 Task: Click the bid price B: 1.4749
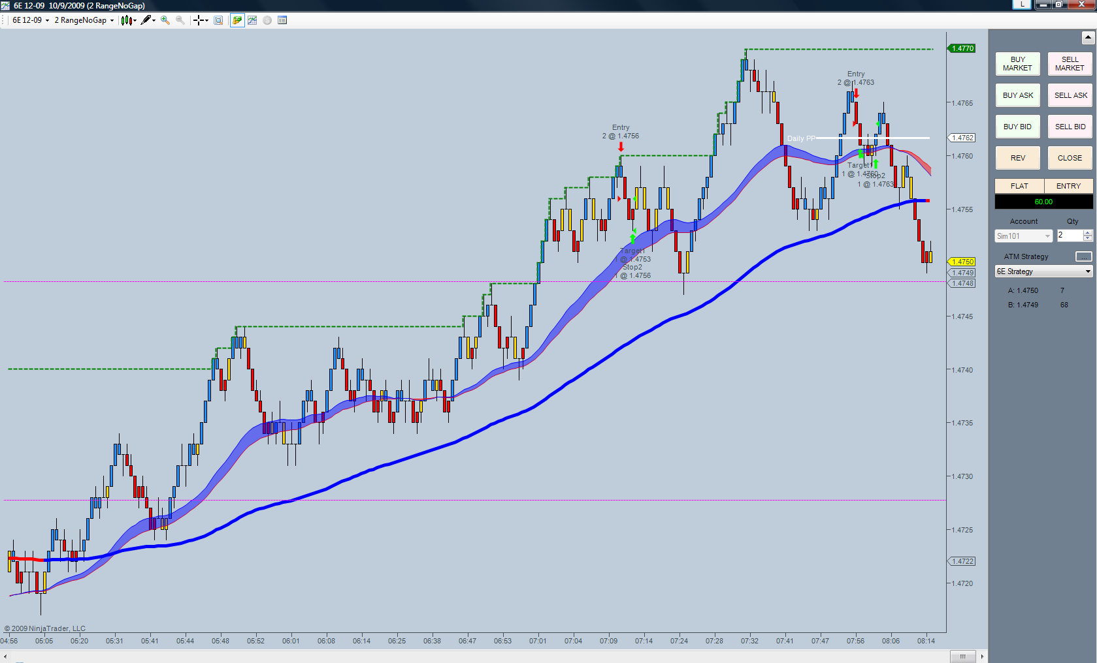pos(1023,305)
